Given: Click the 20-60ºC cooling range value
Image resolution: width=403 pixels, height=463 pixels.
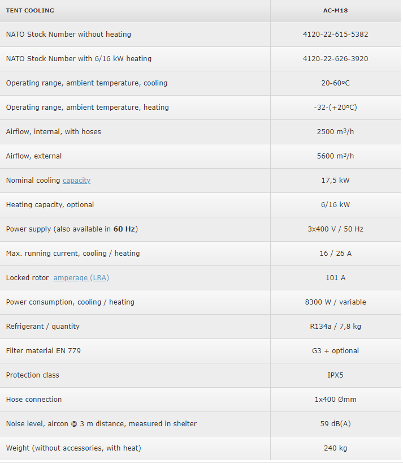Looking at the screenshot, I should (x=335, y=83).
